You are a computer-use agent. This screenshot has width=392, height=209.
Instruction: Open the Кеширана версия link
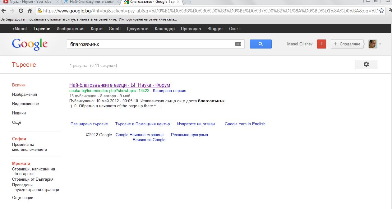pos(169,91)
